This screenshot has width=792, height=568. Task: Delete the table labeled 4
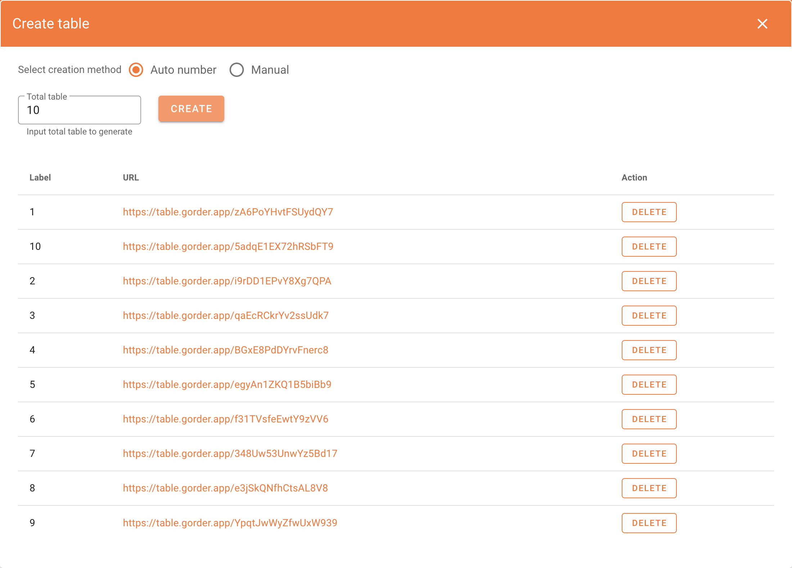[649, 350]
